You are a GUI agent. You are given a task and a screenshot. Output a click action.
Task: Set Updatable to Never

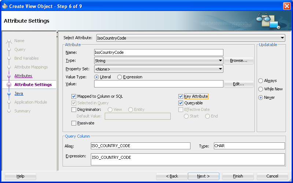tap(260, 97)
